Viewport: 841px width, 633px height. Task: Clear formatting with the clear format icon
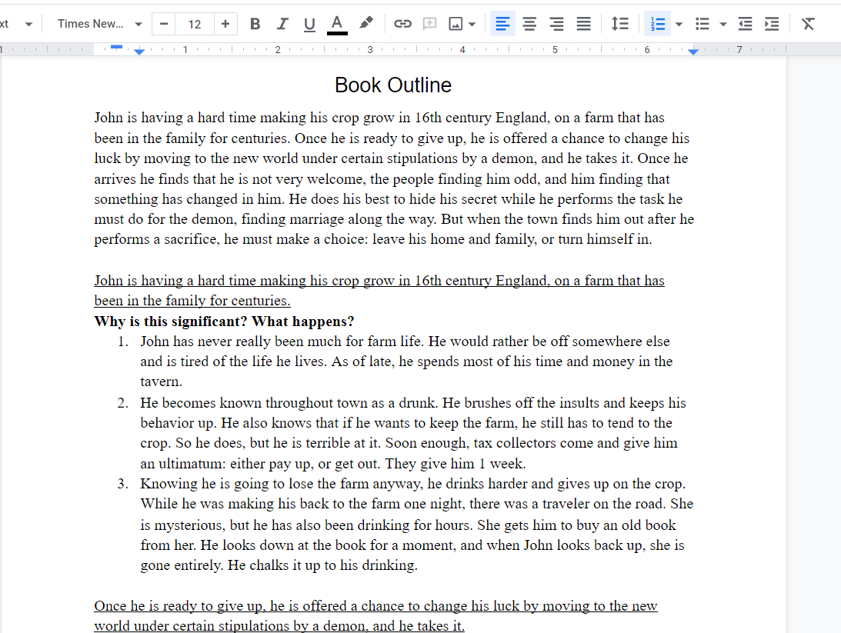808,24
